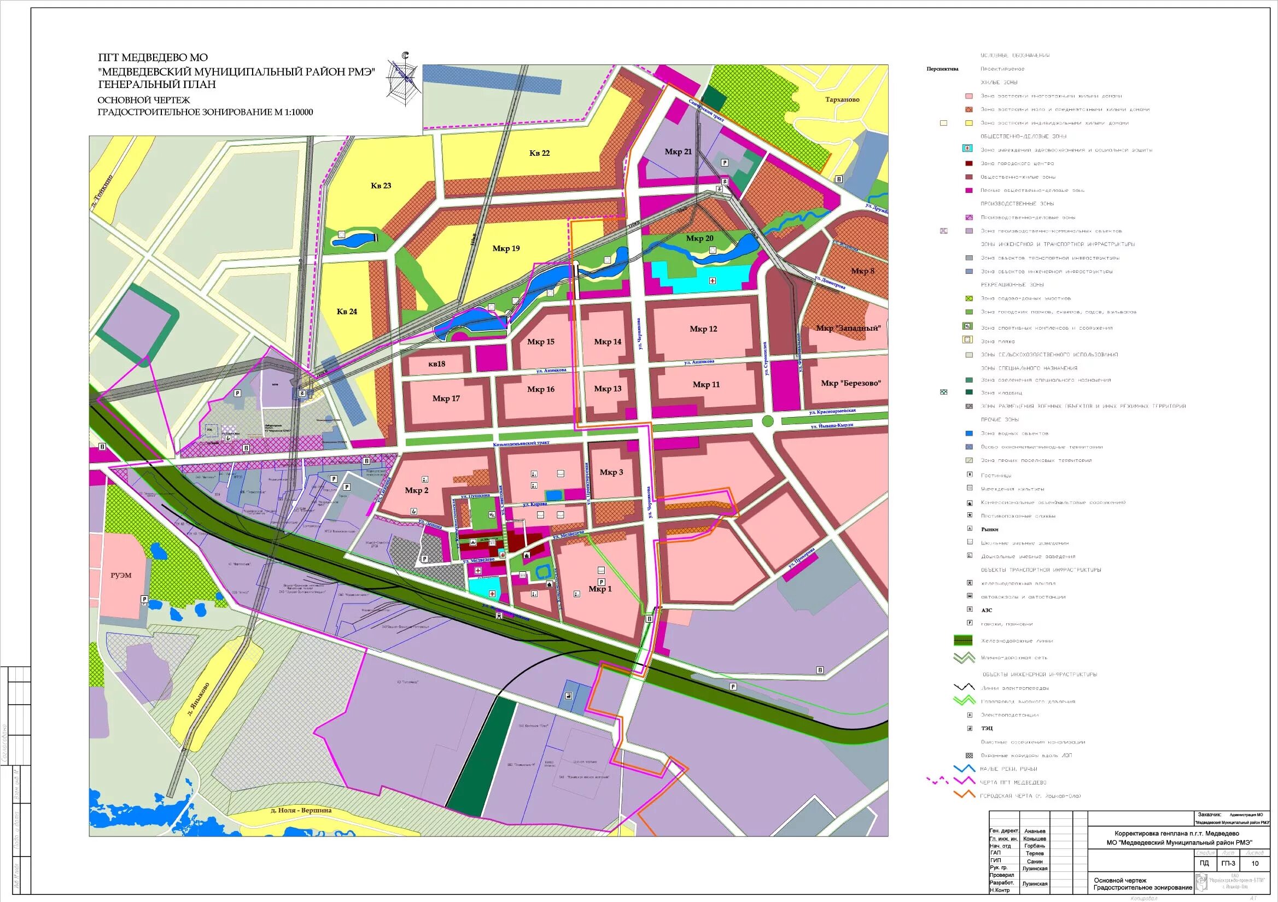
Task: Click the religious buildings legend icon
Action: coord(970,502)
